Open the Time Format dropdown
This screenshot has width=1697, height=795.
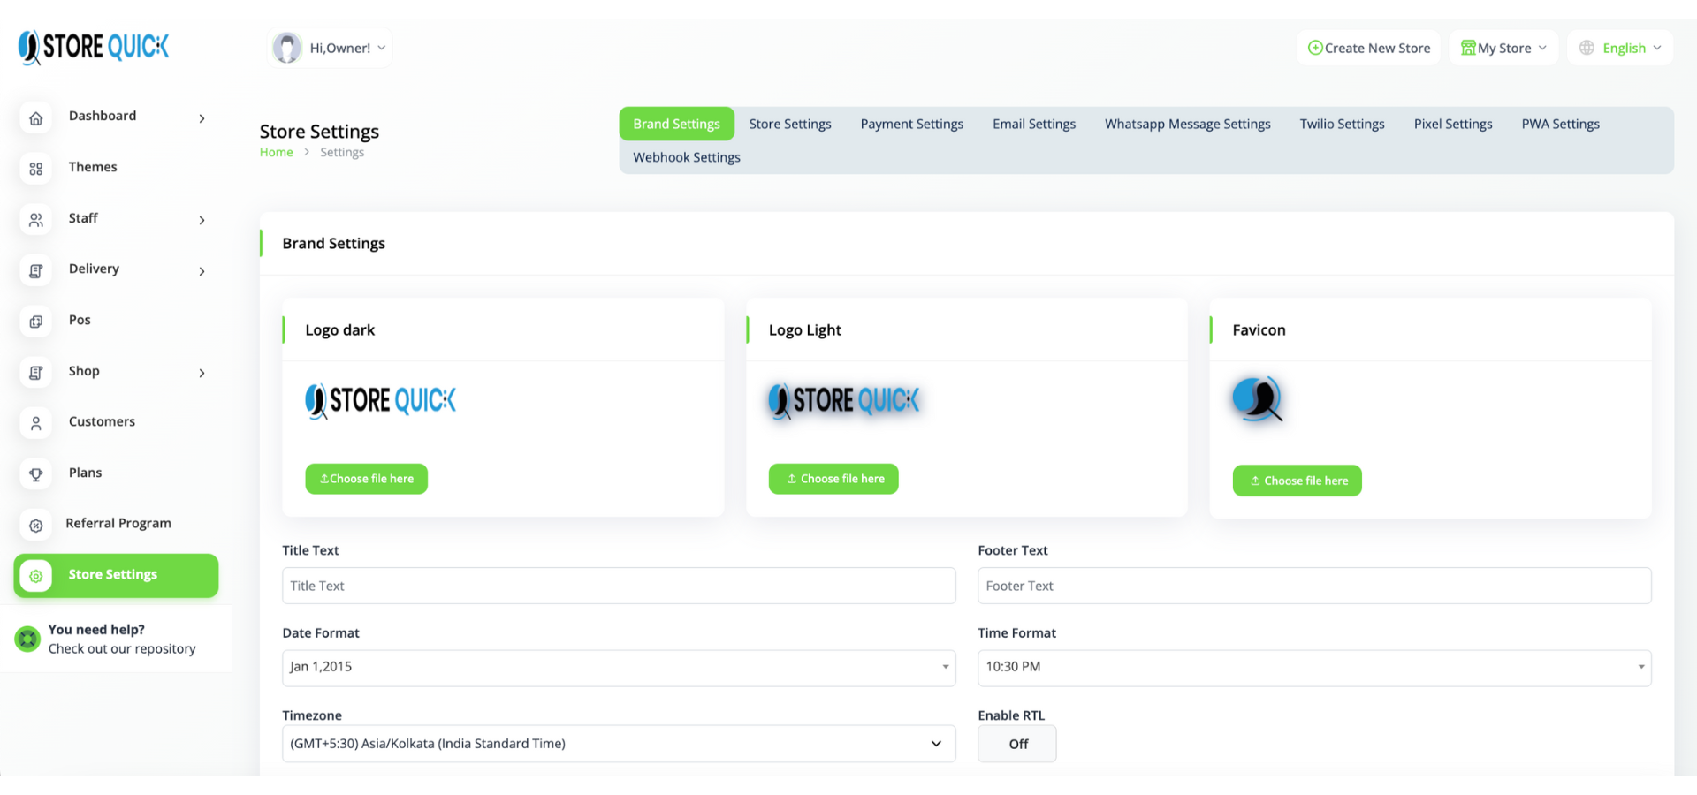(1313, 667)
